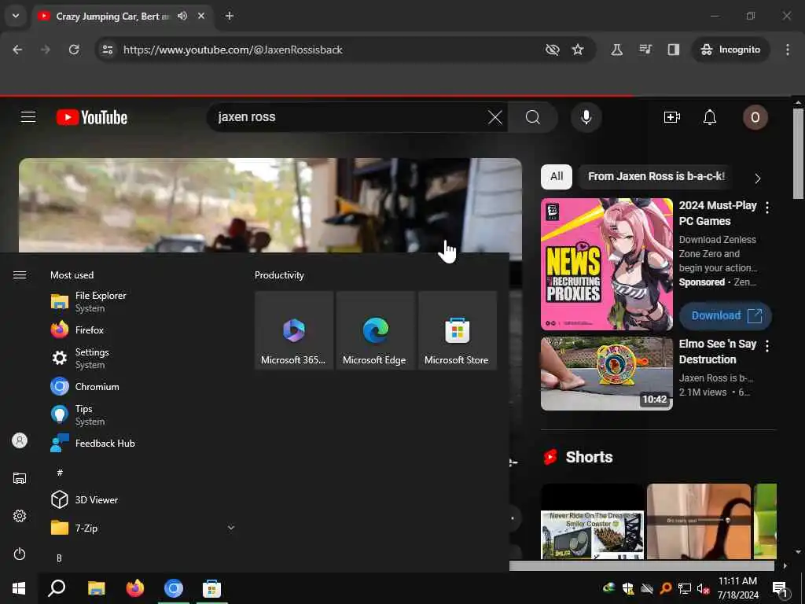Reload the page in the browser
The image size is (805, 604).
[74, 50]
